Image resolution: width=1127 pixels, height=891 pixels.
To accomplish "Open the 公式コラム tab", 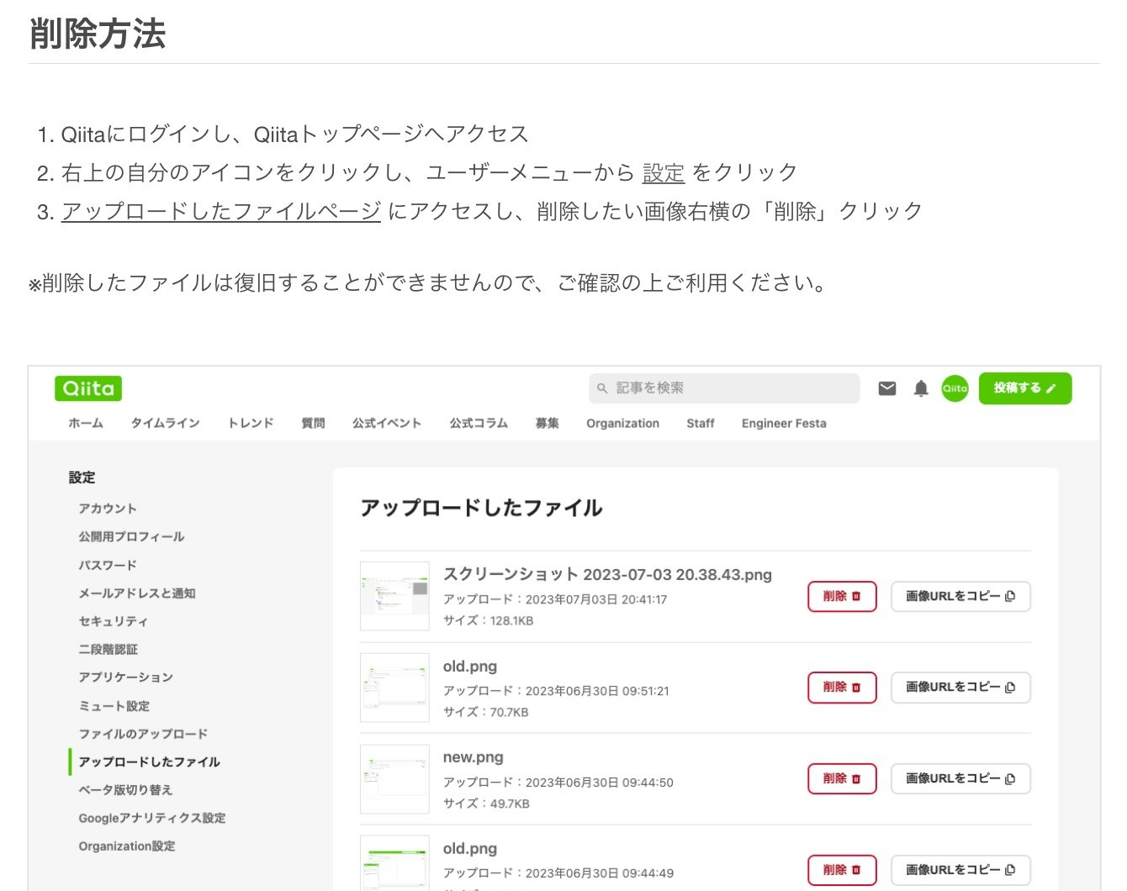I will tap(479, 424).
